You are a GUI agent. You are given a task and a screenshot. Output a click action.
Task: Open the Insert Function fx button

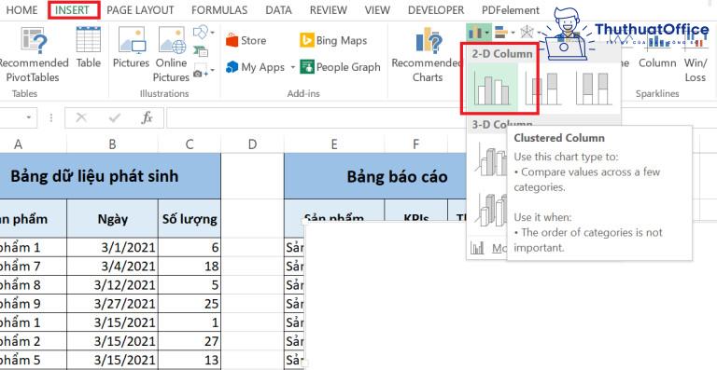click(147, 118)
